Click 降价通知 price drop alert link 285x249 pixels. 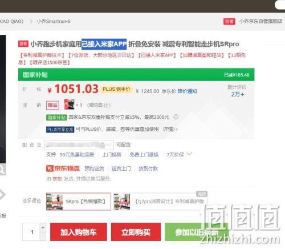tap(187, 91)
